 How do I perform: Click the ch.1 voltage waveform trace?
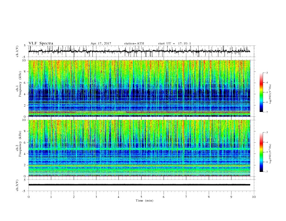(139, 51)
